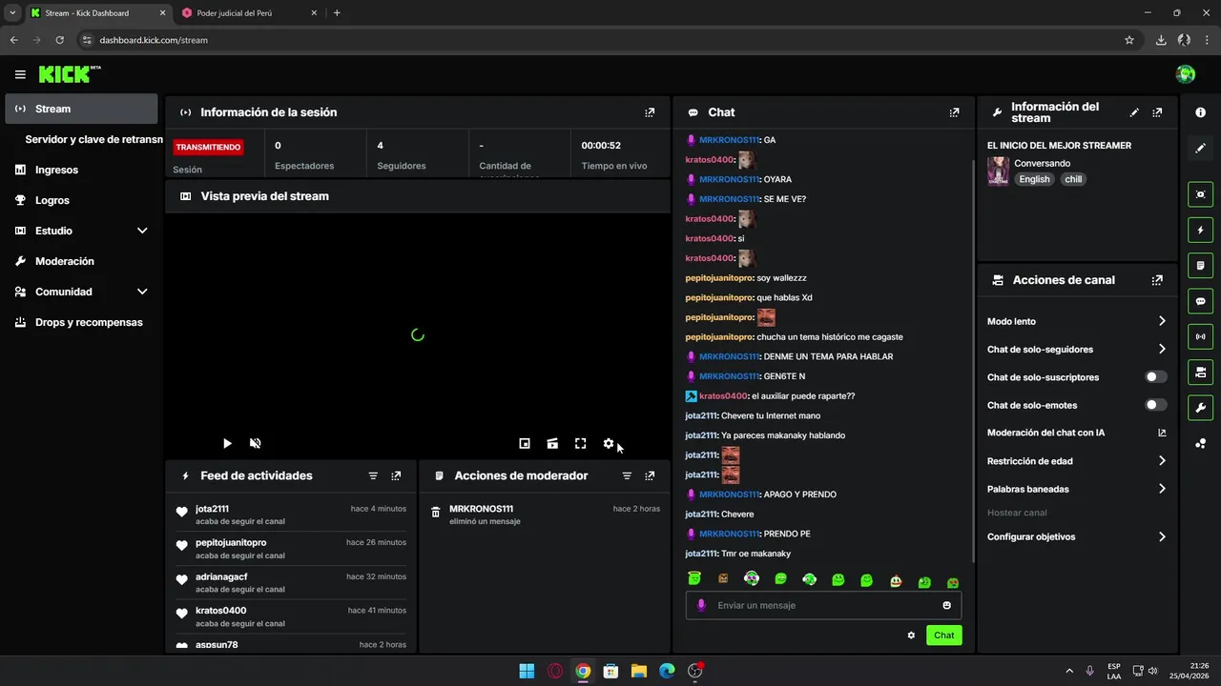Open the three-dots layout icon in the right bar
Image resolution: width=1221 pixels, height=686 pixels.
pos(1200,443)
